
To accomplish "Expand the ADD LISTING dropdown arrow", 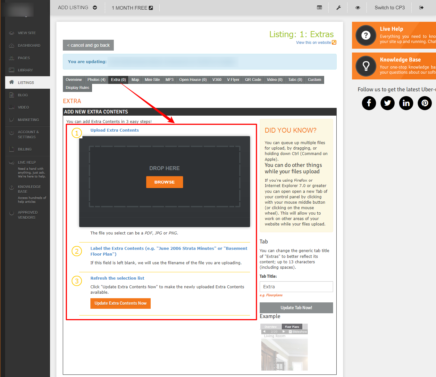I will coord(95,8).
